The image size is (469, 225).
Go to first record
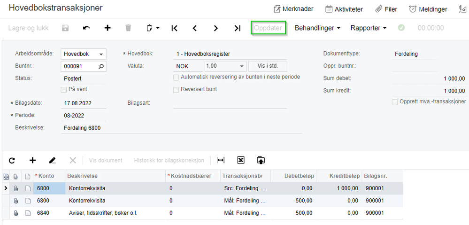point(174,28)
